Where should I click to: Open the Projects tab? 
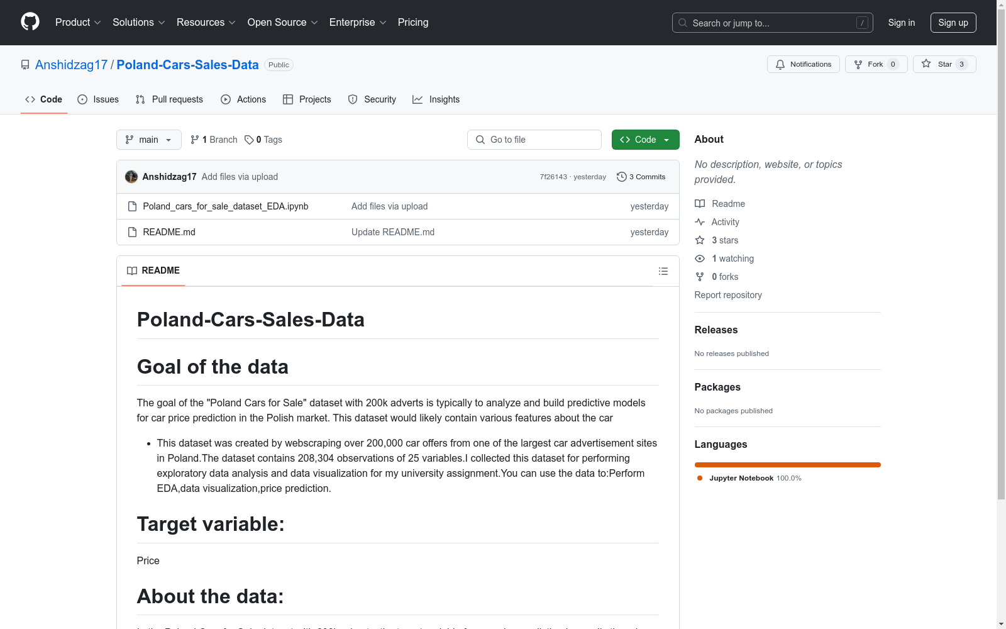point(307,99)
